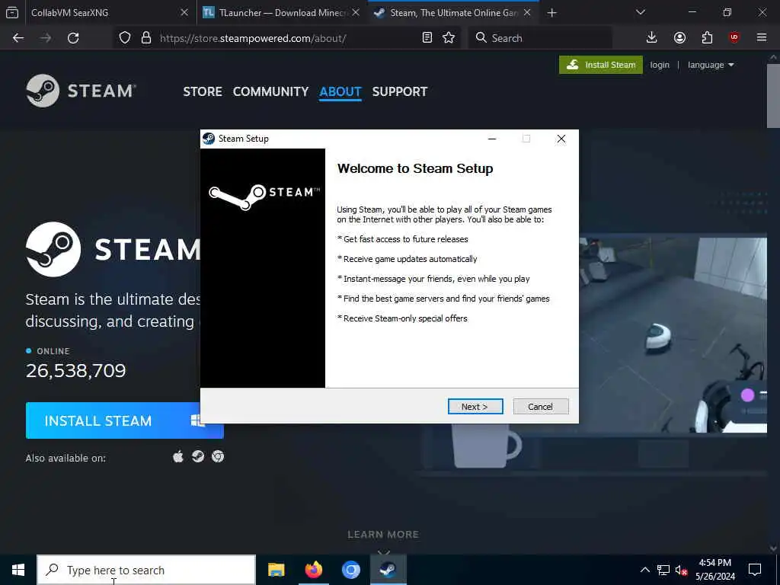Expand the language dropdown
This screenshot has height=585, width=780.
(711, 65)
